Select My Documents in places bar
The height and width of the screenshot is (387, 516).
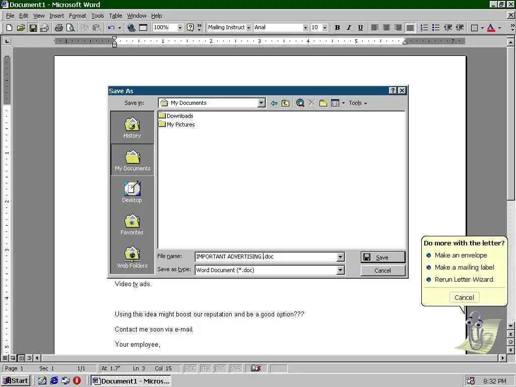132,160
